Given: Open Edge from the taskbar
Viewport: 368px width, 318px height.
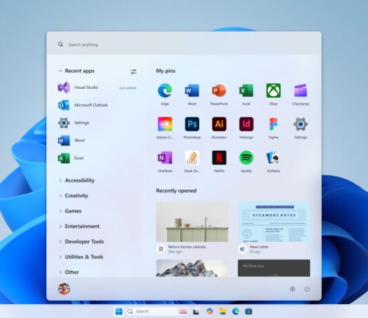Looking at the screenshot, I should click(236, 311).
